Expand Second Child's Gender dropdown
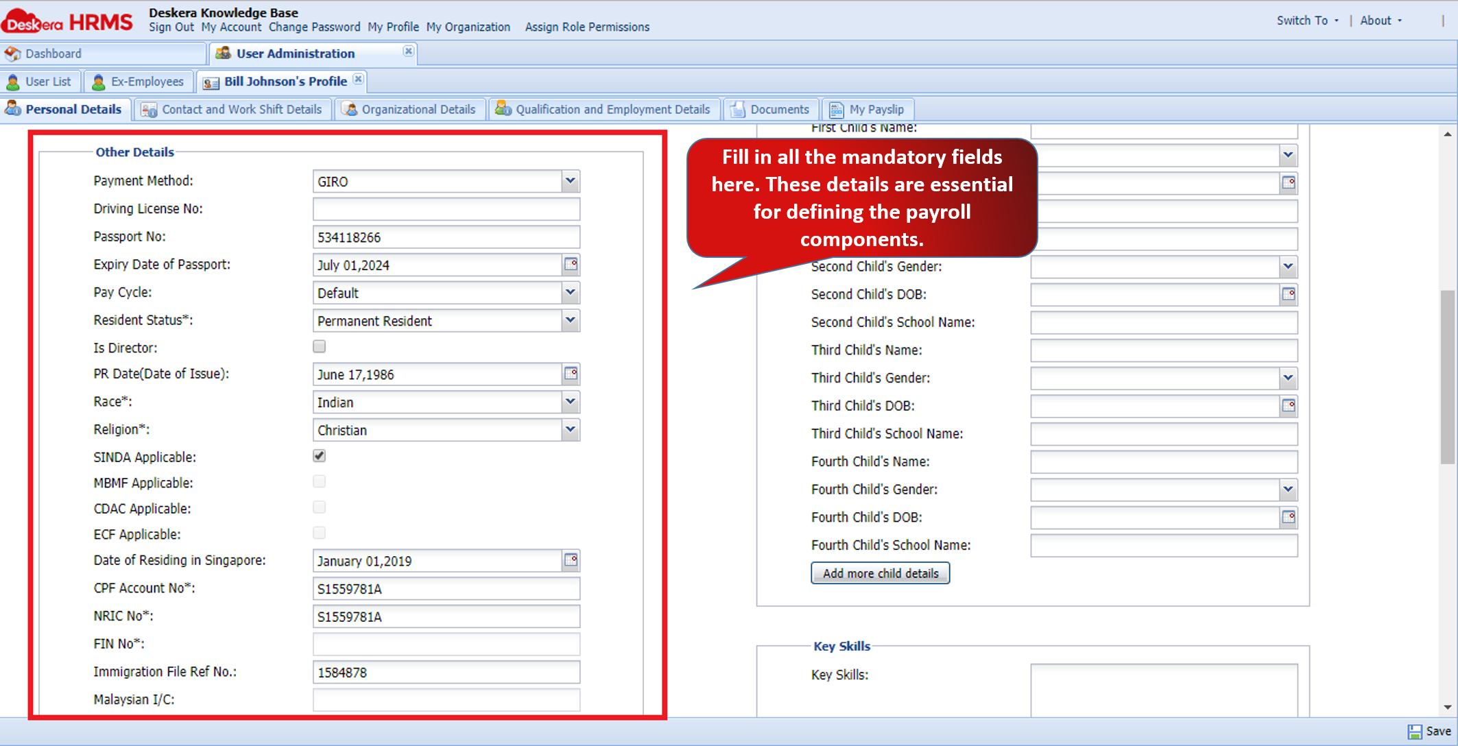Viewport: 1458px width, 746px height. [x=1289, y=266]
